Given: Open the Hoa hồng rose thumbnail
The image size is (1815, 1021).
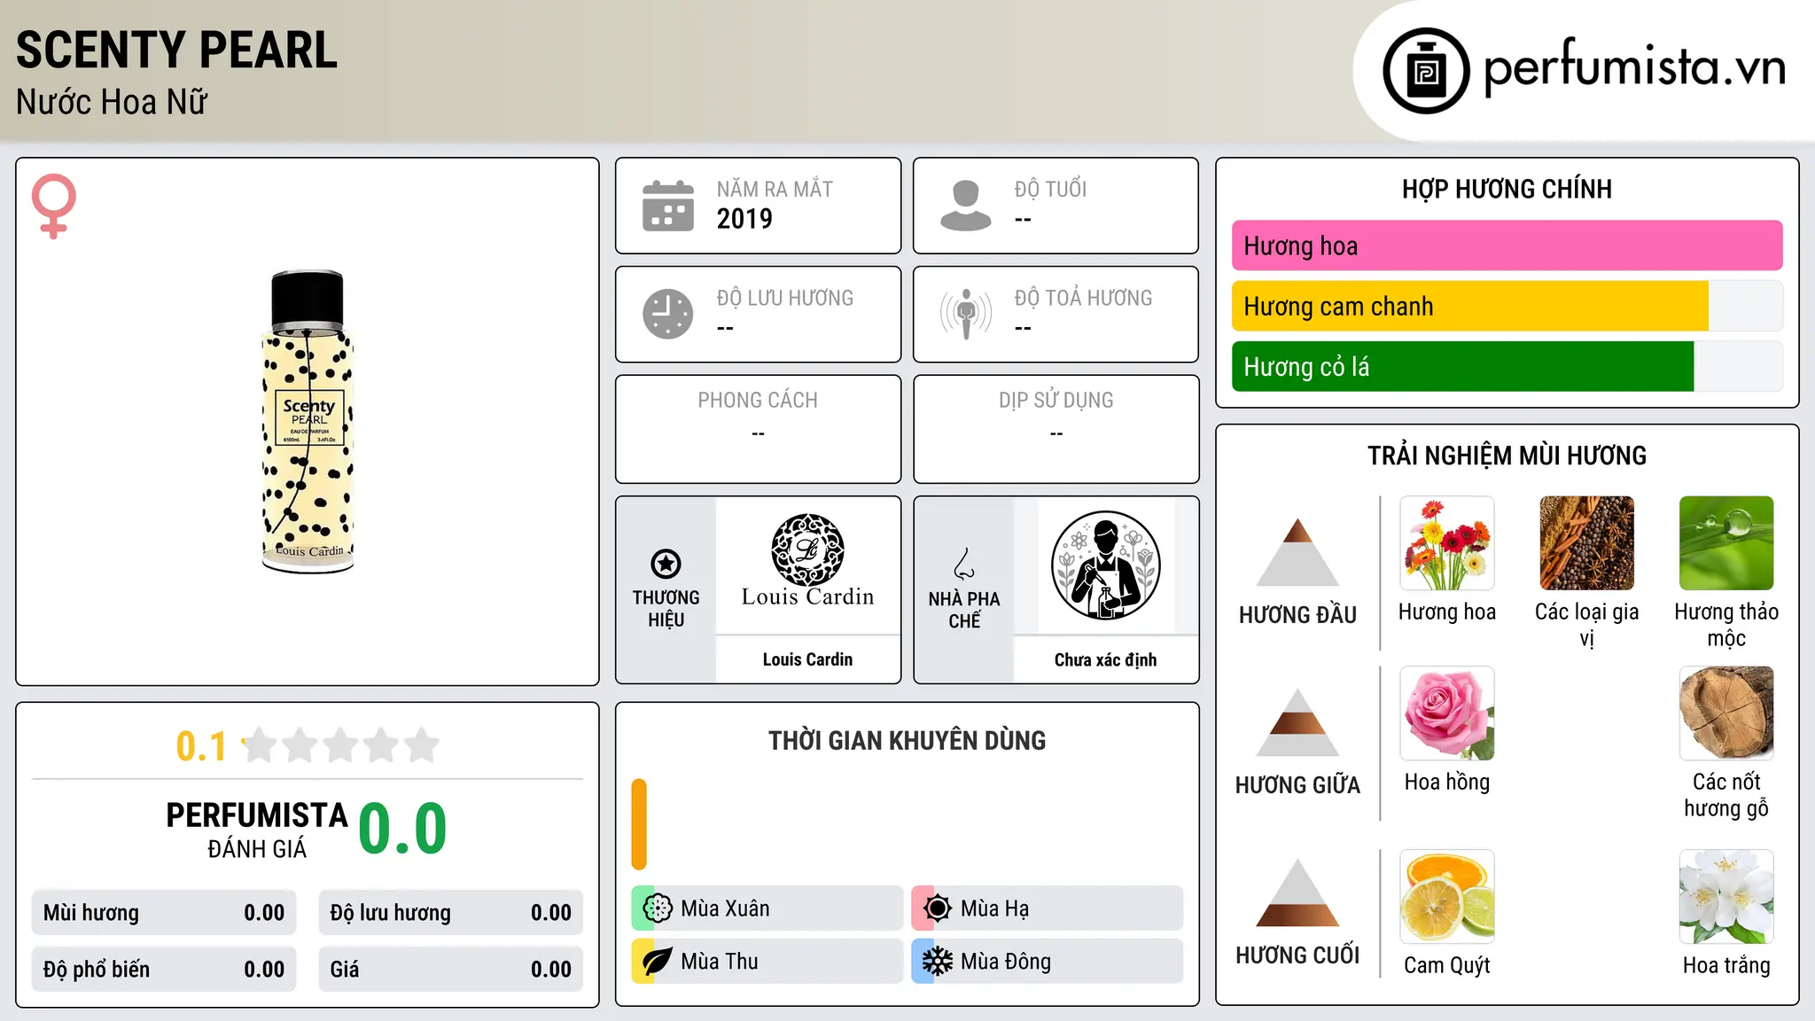Looking at the screenshot, I should [x=1447, y=713].
